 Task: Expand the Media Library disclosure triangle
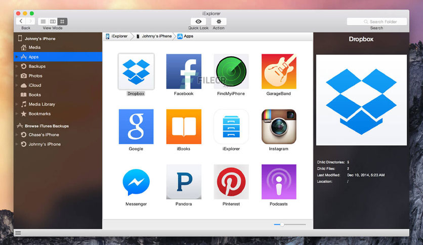coord(17,104)
